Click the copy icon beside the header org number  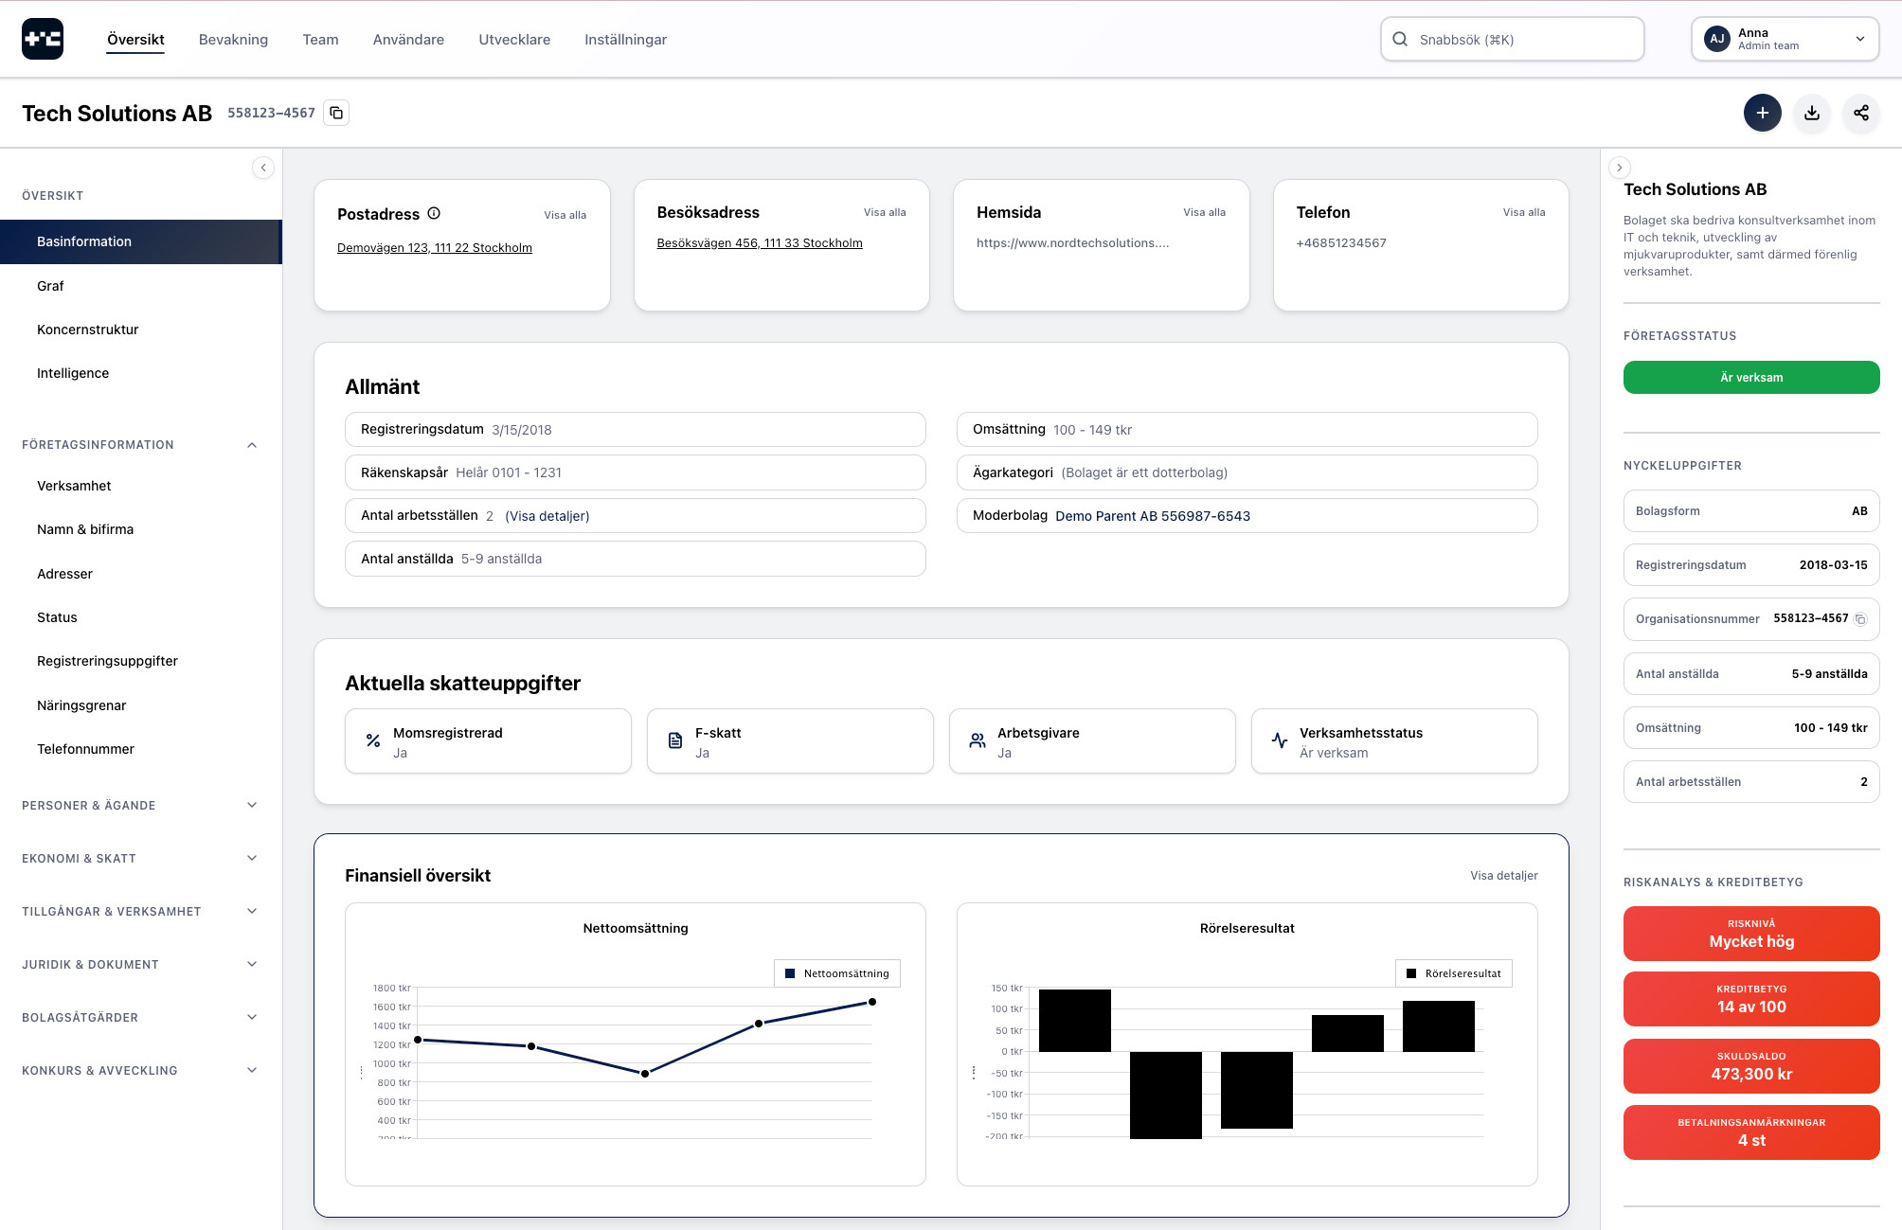336,113
